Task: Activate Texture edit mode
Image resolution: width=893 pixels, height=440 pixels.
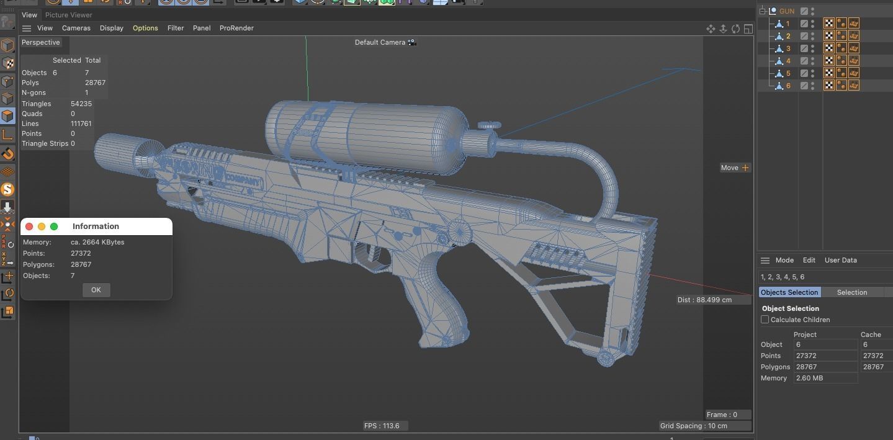Action: pos(8,63)
